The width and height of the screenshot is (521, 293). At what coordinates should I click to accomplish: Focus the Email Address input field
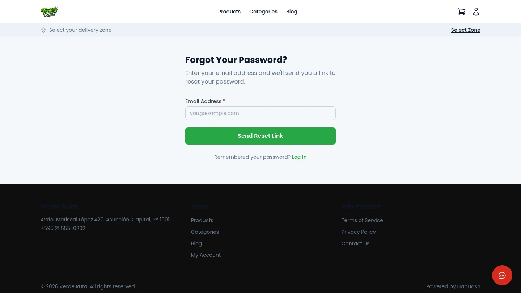tap(260, 113)
